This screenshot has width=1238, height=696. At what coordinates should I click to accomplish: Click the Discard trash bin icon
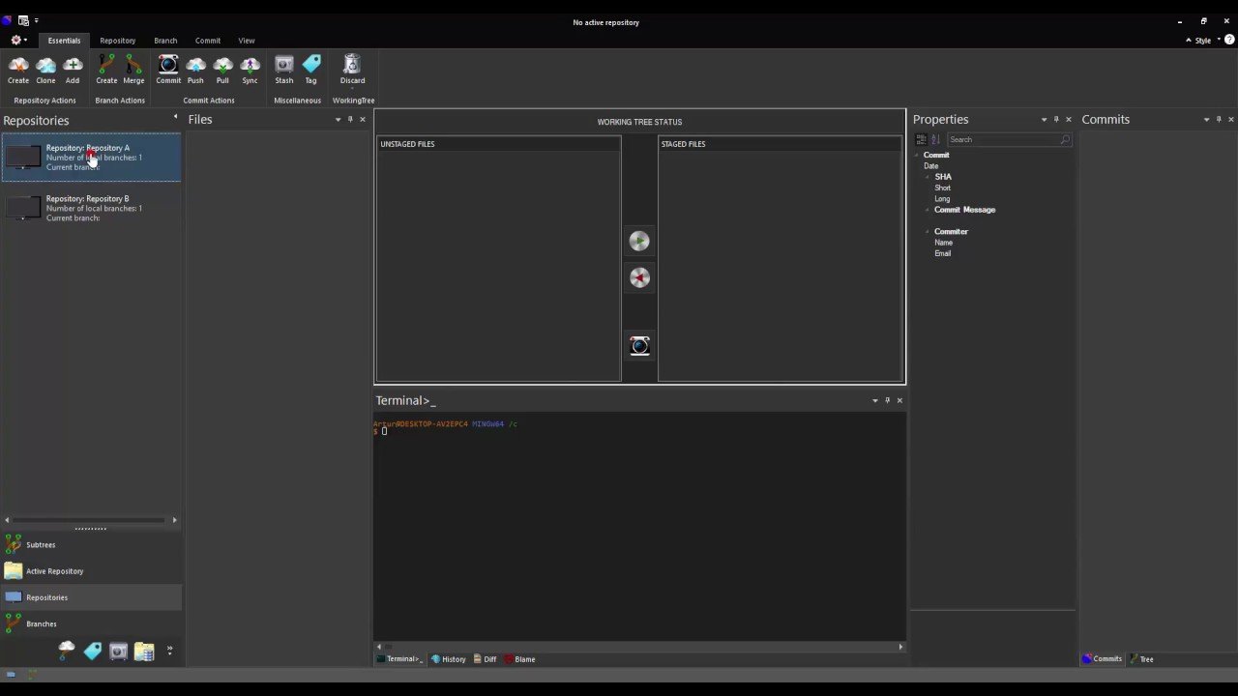[x=352, y=68]
